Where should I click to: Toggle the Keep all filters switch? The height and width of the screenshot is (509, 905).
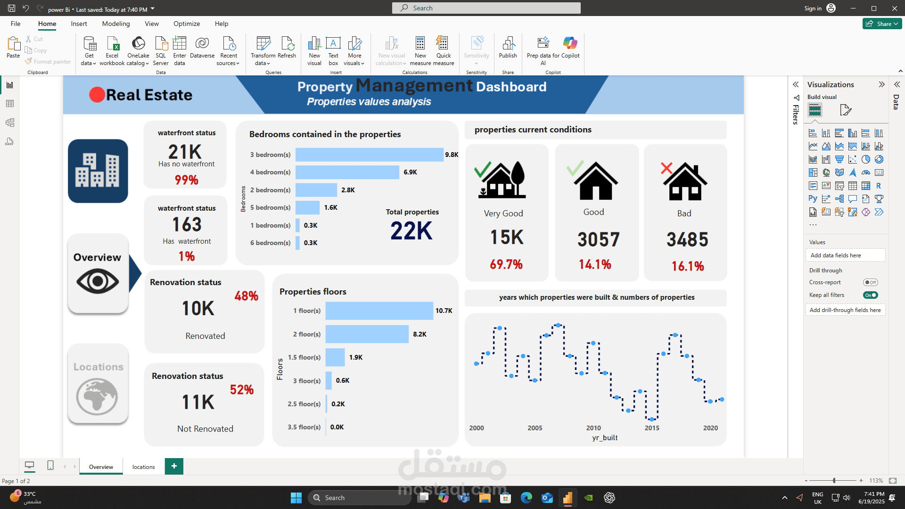[871, 295]
